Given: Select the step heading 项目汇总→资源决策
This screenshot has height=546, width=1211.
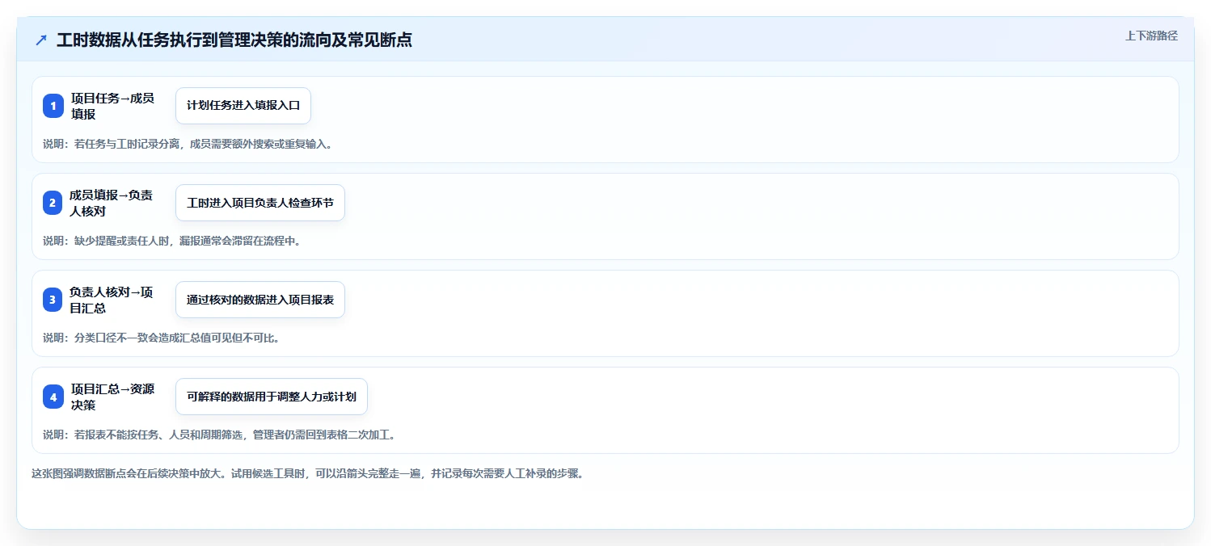Looking at the screenshot, I should tap(112, 397).
